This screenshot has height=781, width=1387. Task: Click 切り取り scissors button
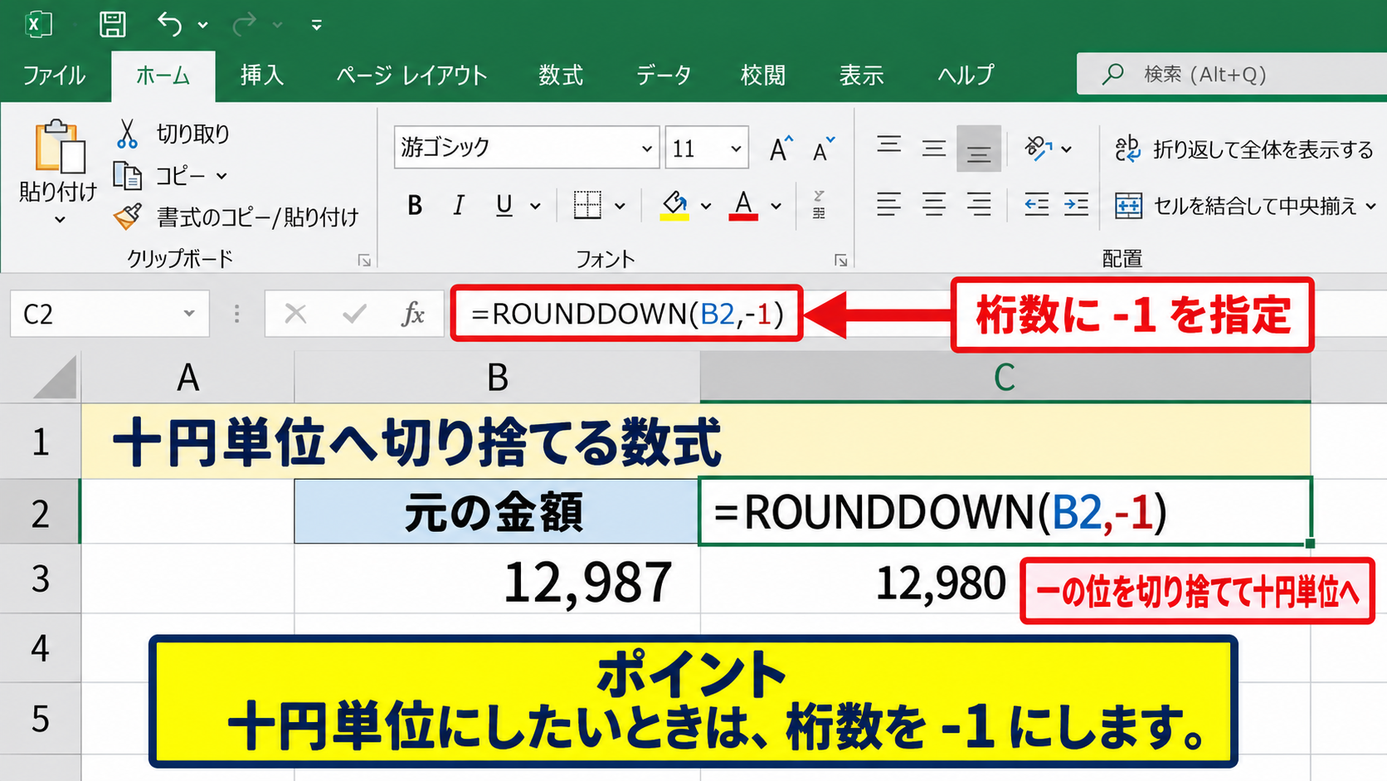click(173, 134)
